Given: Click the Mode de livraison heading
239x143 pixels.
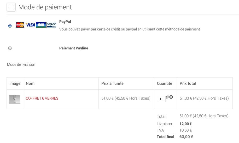Looking at the screenshot, I should pos(21,64).
